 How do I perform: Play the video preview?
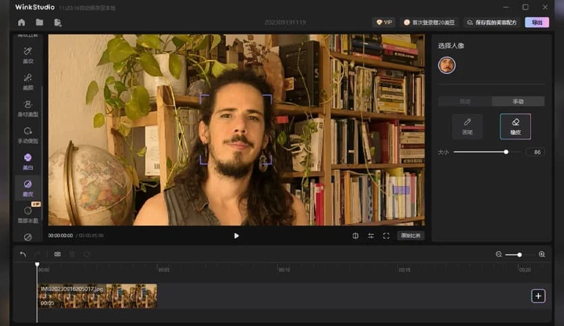coord(236,236)
